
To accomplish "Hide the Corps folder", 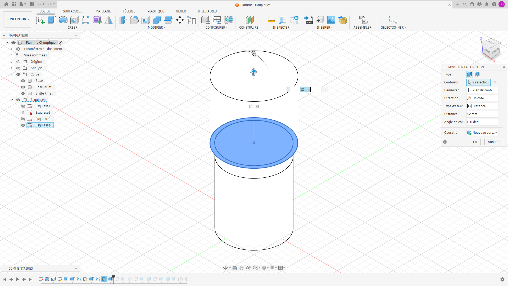I will tap(18, 74).
